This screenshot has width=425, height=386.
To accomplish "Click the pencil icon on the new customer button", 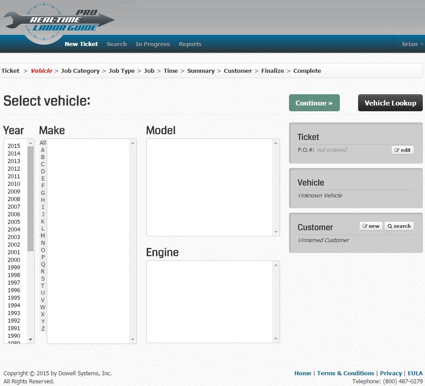I will [365, 226].
